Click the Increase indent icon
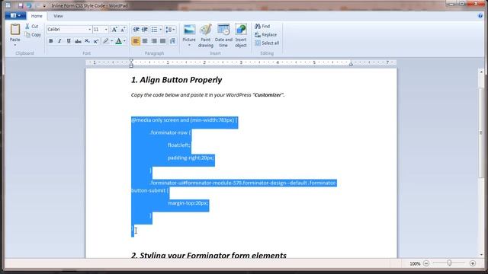The width and height of the screenshot is (488, 274). [145, 30]
